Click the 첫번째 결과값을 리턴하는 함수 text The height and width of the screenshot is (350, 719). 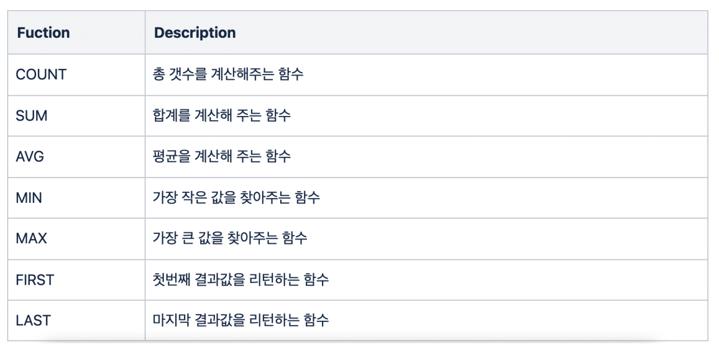click(240, 279)
